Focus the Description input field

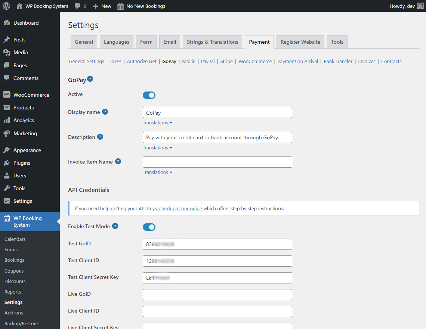(217, 137)
